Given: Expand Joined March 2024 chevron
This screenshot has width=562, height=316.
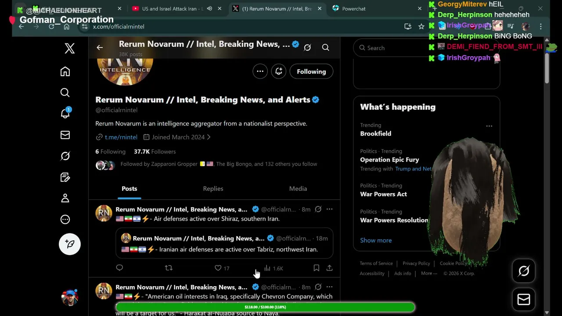Looking at the screenshot, I should [209, 137].
